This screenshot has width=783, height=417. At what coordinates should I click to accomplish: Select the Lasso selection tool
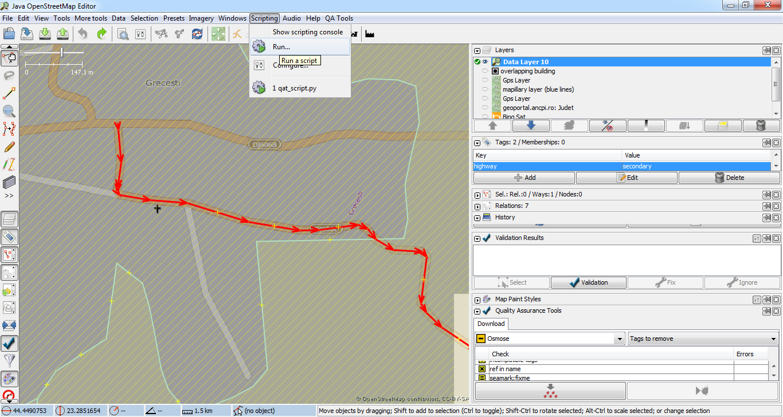click(9, 76)
